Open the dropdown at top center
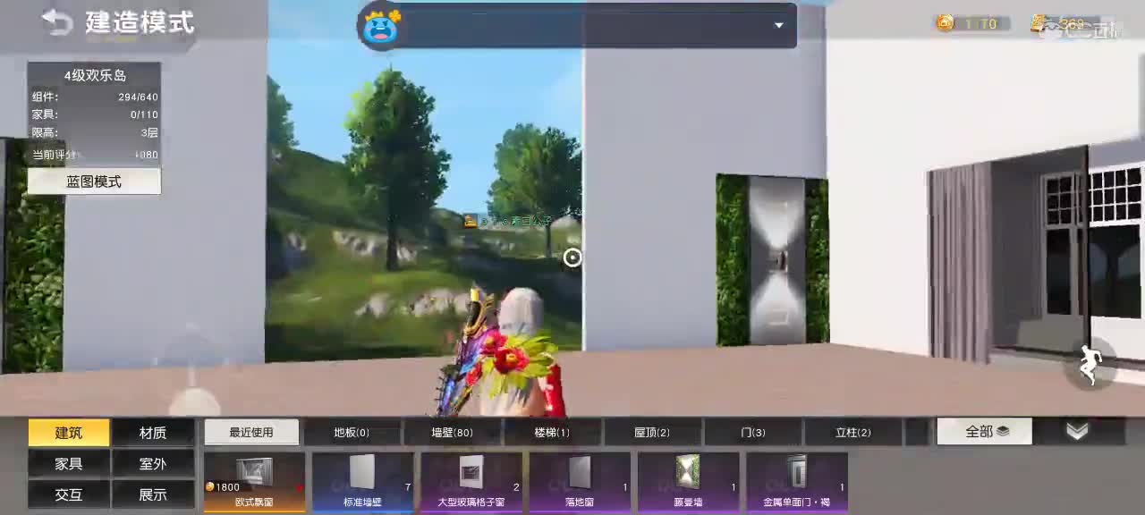 777,26
